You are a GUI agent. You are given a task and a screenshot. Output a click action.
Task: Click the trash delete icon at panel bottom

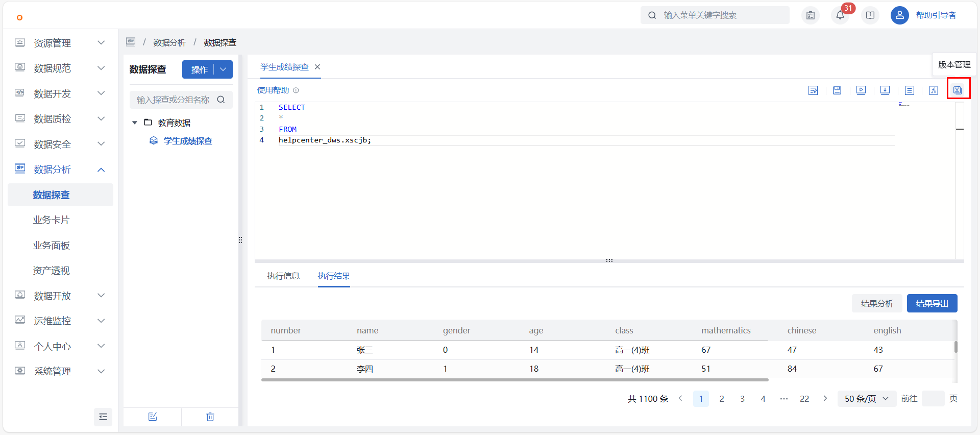[x=210, y=417]
